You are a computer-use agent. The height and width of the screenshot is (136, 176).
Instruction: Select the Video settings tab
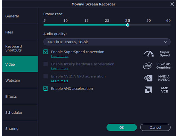coord(20,64)
